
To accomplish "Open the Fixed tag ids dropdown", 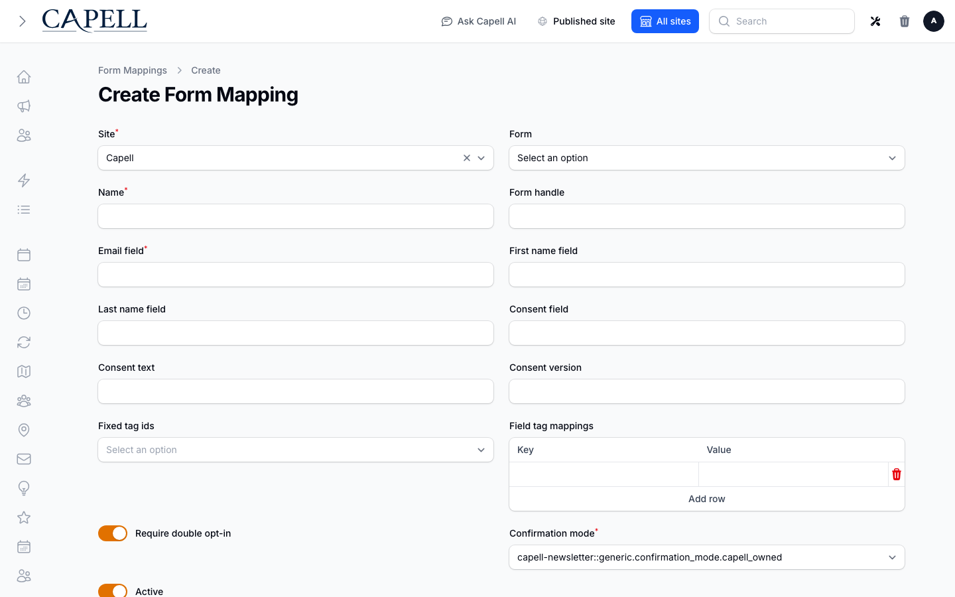I will tap(296, 450).
